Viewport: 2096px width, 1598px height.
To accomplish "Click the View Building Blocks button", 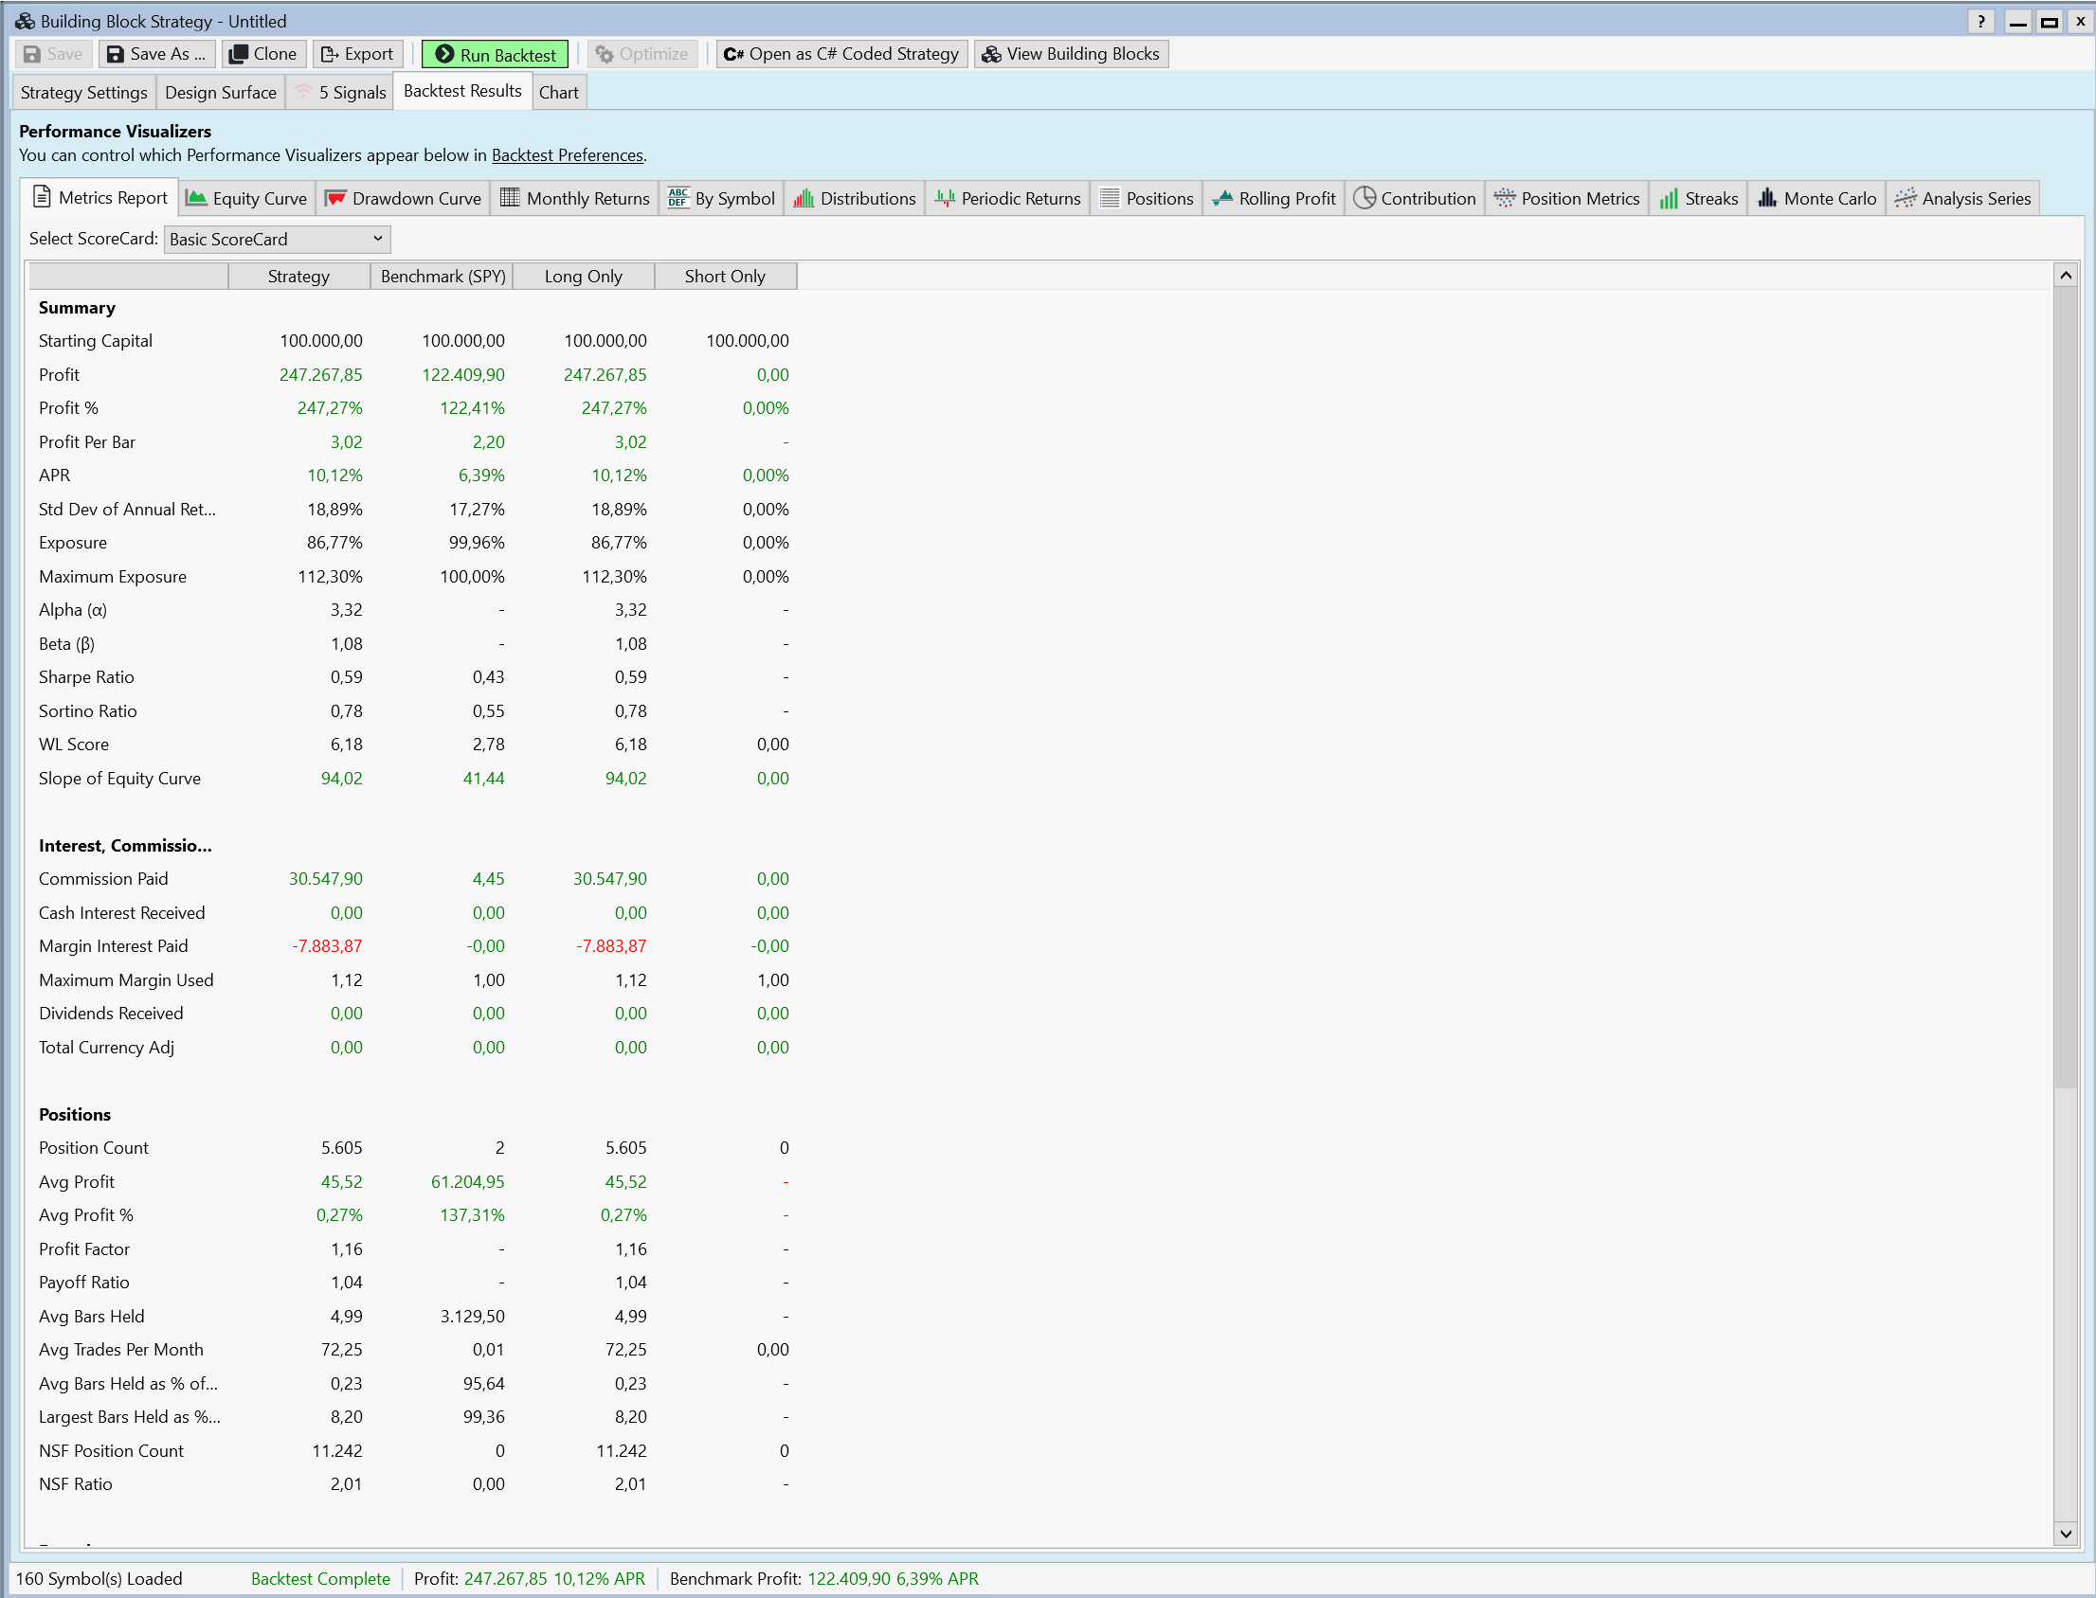I will pyautogui.click(x=1071, y=54).
